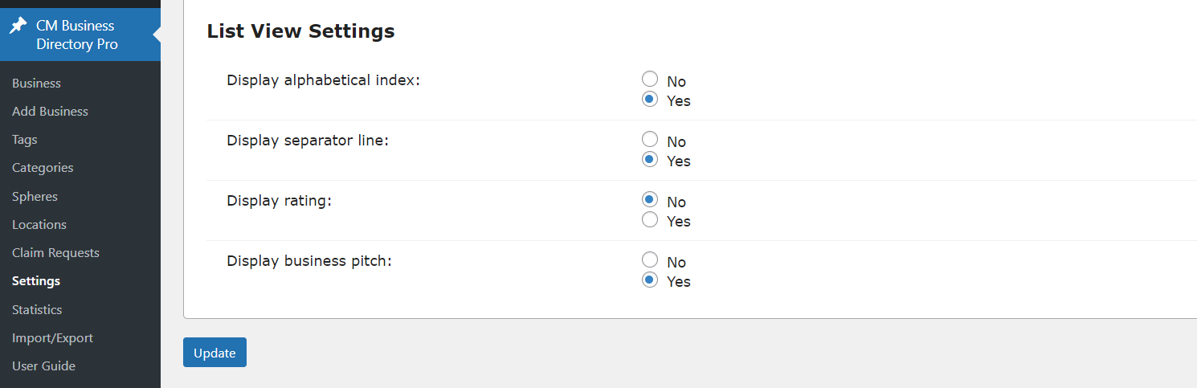Open Claim Requests page
The height and width of the screenshot is (388, 1197).
pos(55,253)
